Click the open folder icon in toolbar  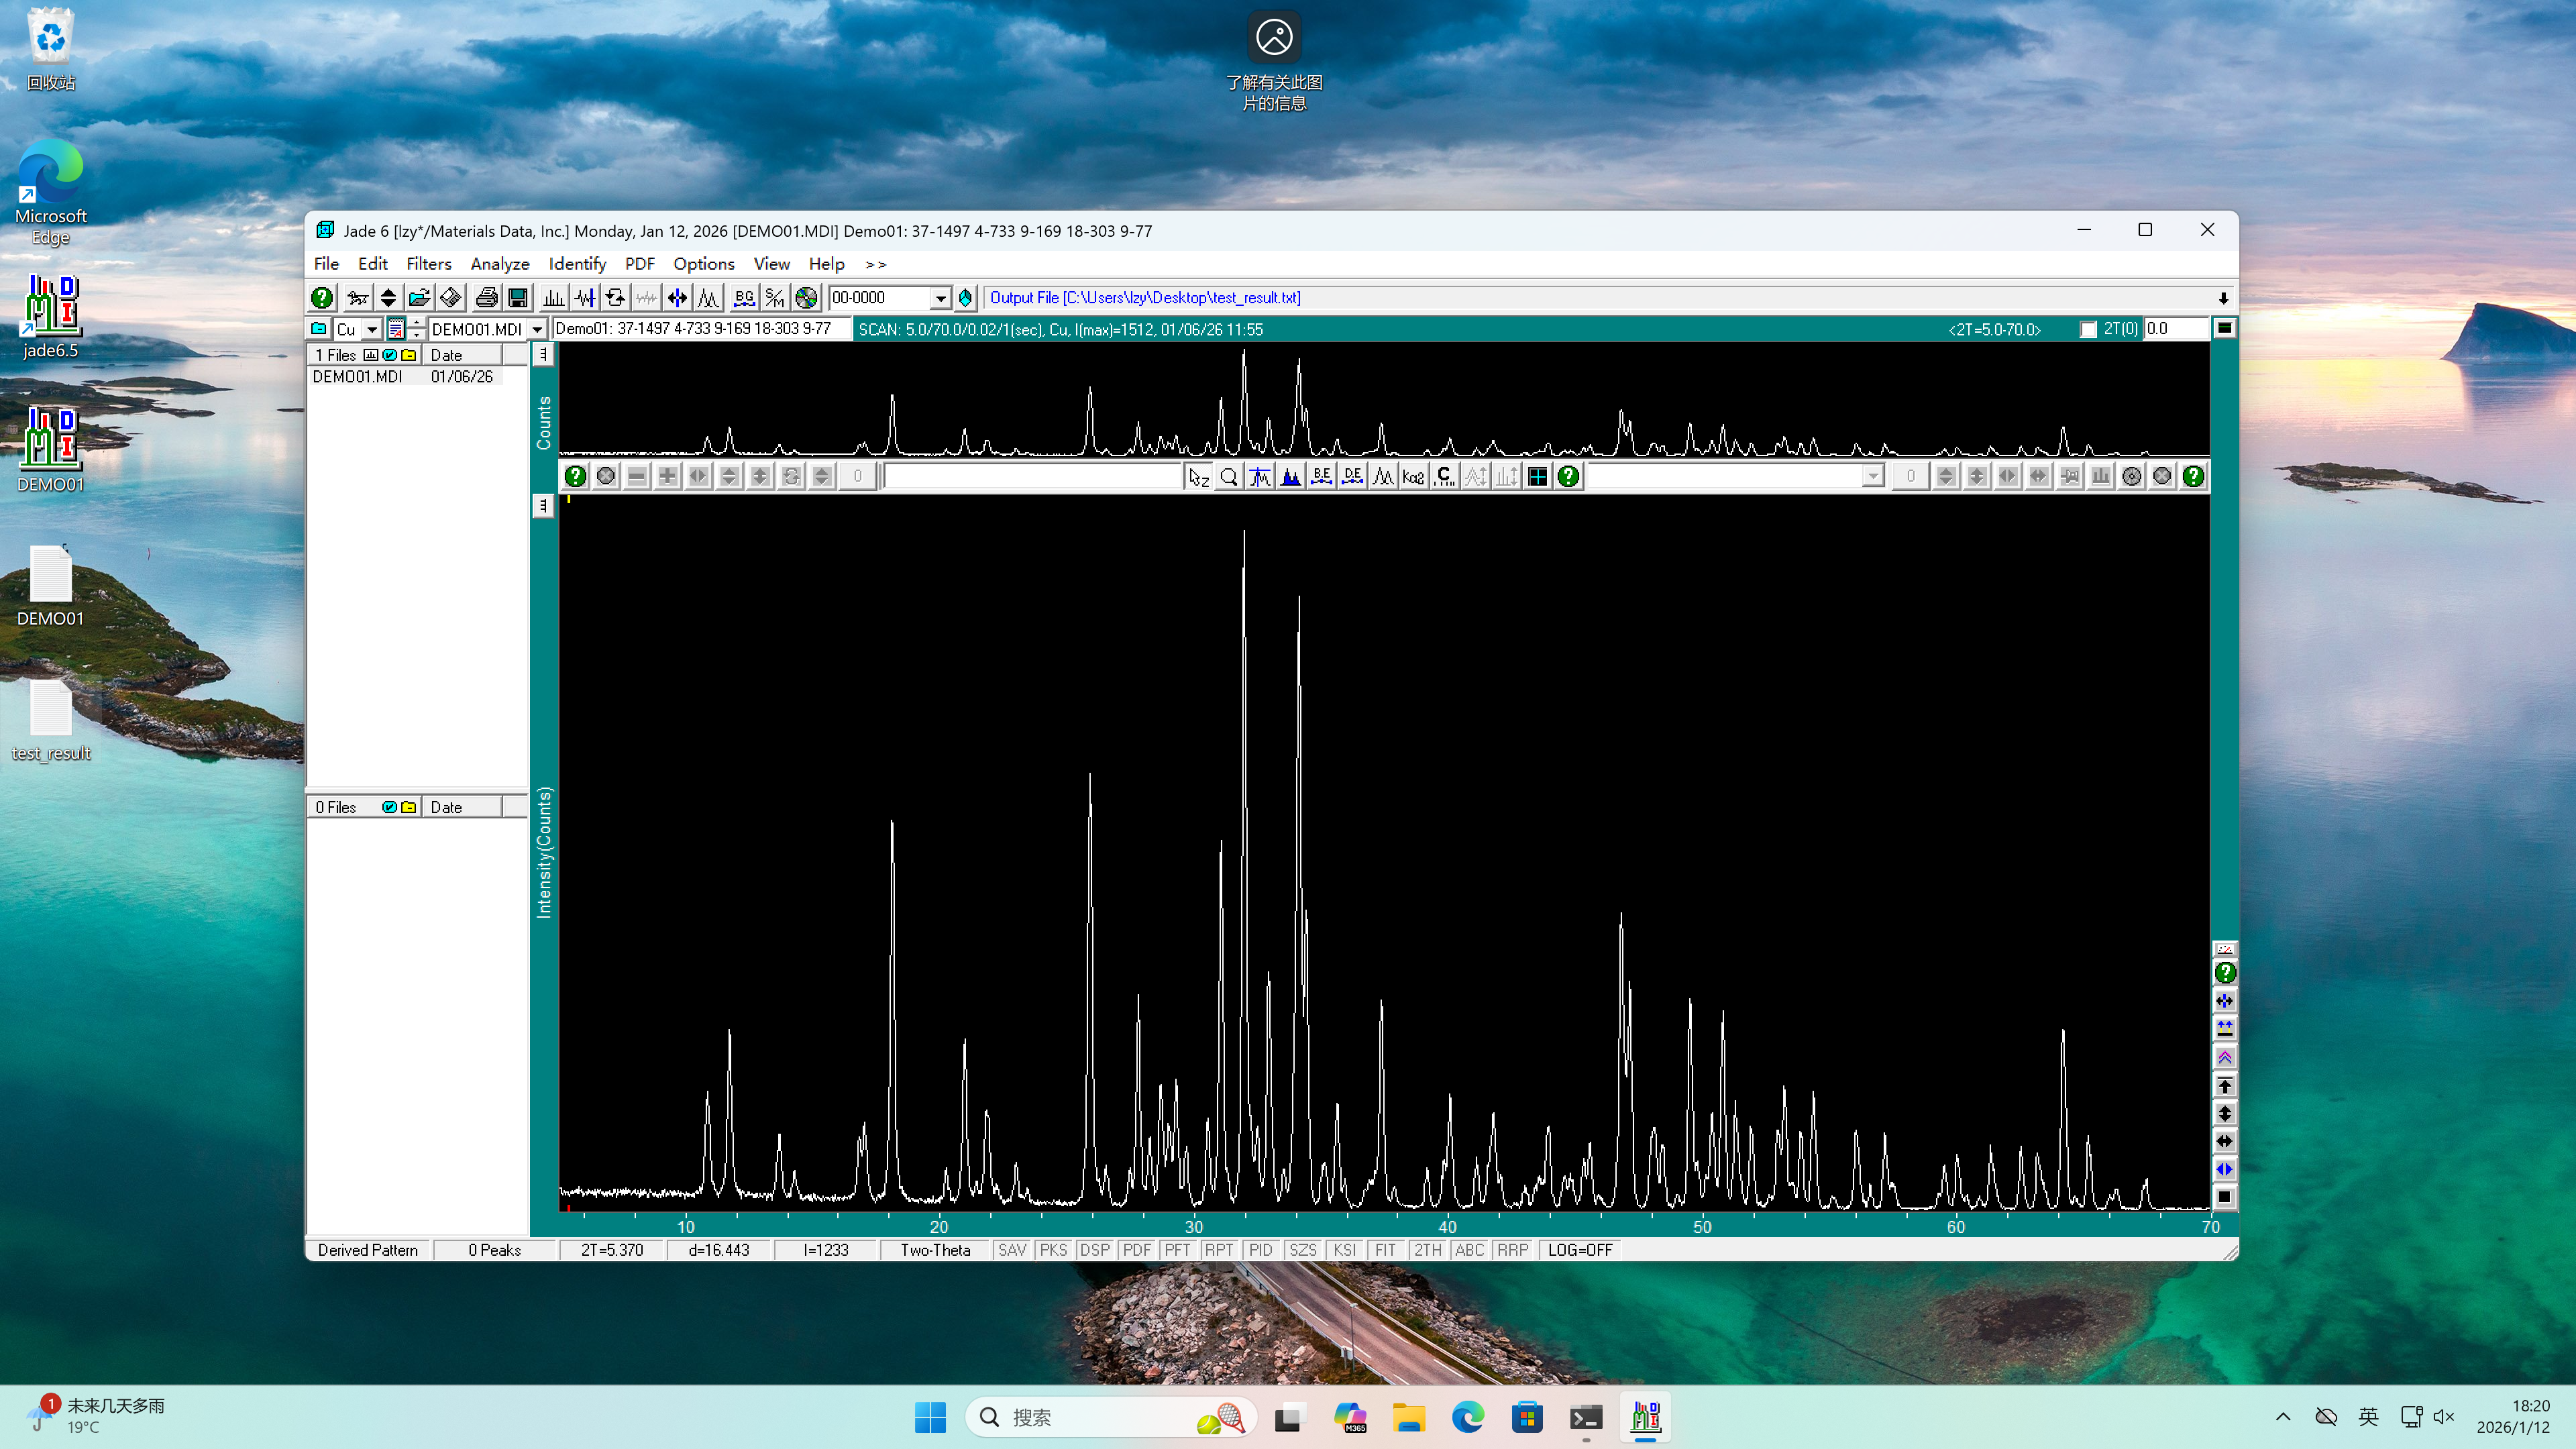pos(419,298)
